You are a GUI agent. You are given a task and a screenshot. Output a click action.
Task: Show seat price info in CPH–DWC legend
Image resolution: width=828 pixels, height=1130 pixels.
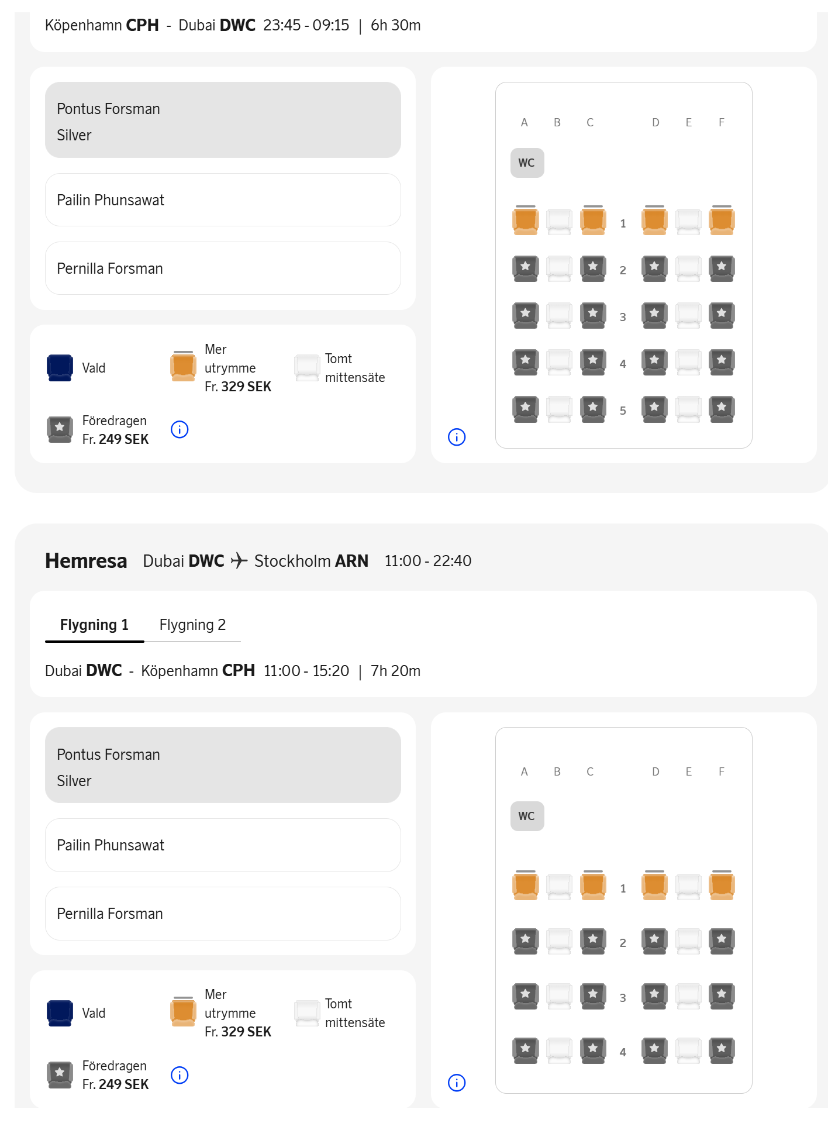click(180, 430)
